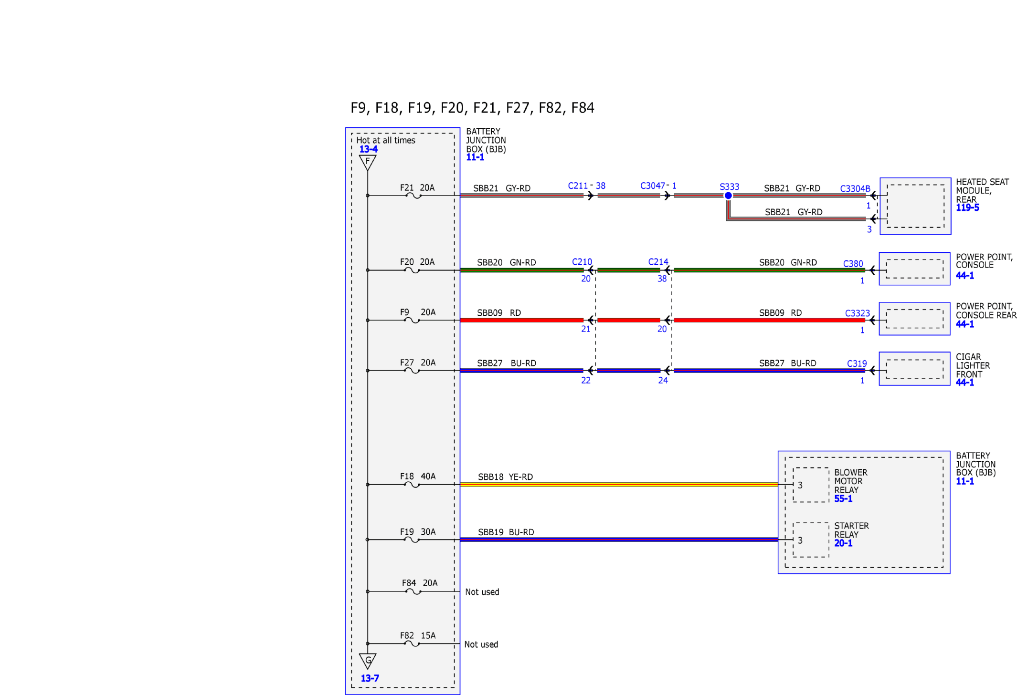
Task: Click the F18 40A fuse symbol
Action: point(412,485)
